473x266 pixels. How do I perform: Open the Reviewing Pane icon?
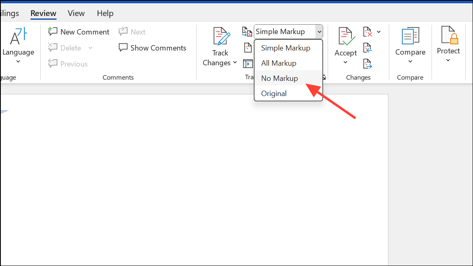coord(248,64)
